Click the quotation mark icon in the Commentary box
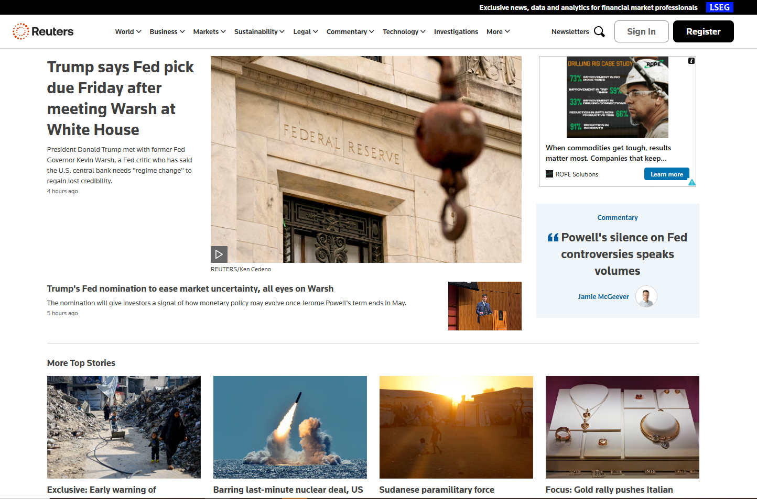The width and height of the screenshot is (757, 499). pos(554,237)
